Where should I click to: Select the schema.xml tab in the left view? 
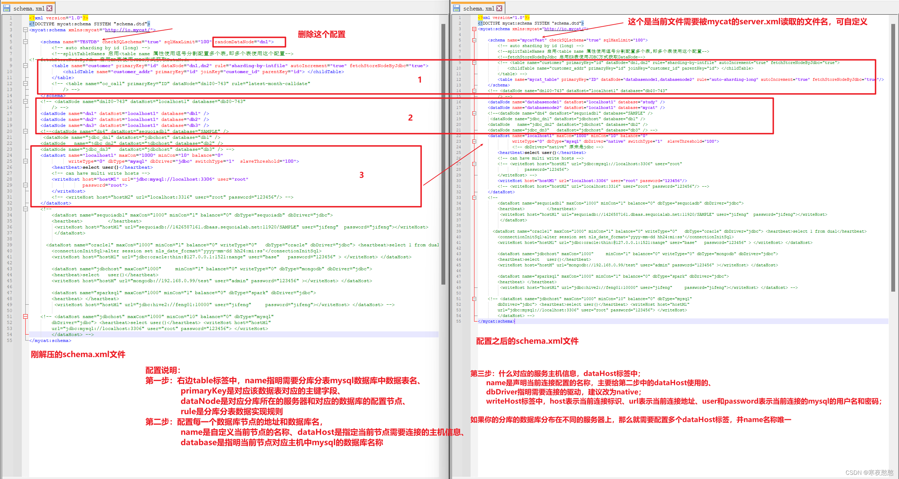(x=28, y=8)
